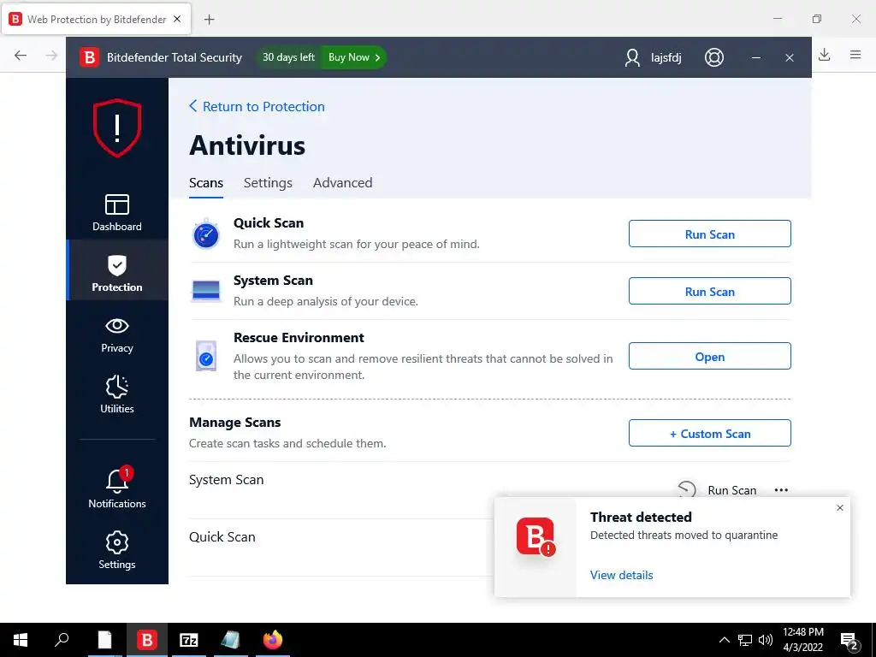876x657 pixels.
Task: Open the Rescue Environment
Action: point(709,356)
